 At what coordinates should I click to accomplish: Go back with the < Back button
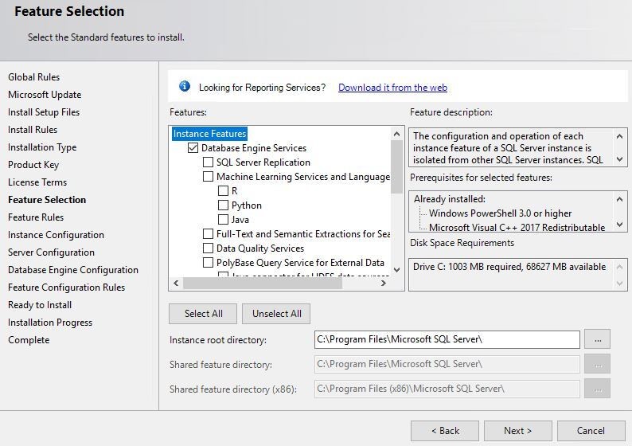click(x=445, y=431)
